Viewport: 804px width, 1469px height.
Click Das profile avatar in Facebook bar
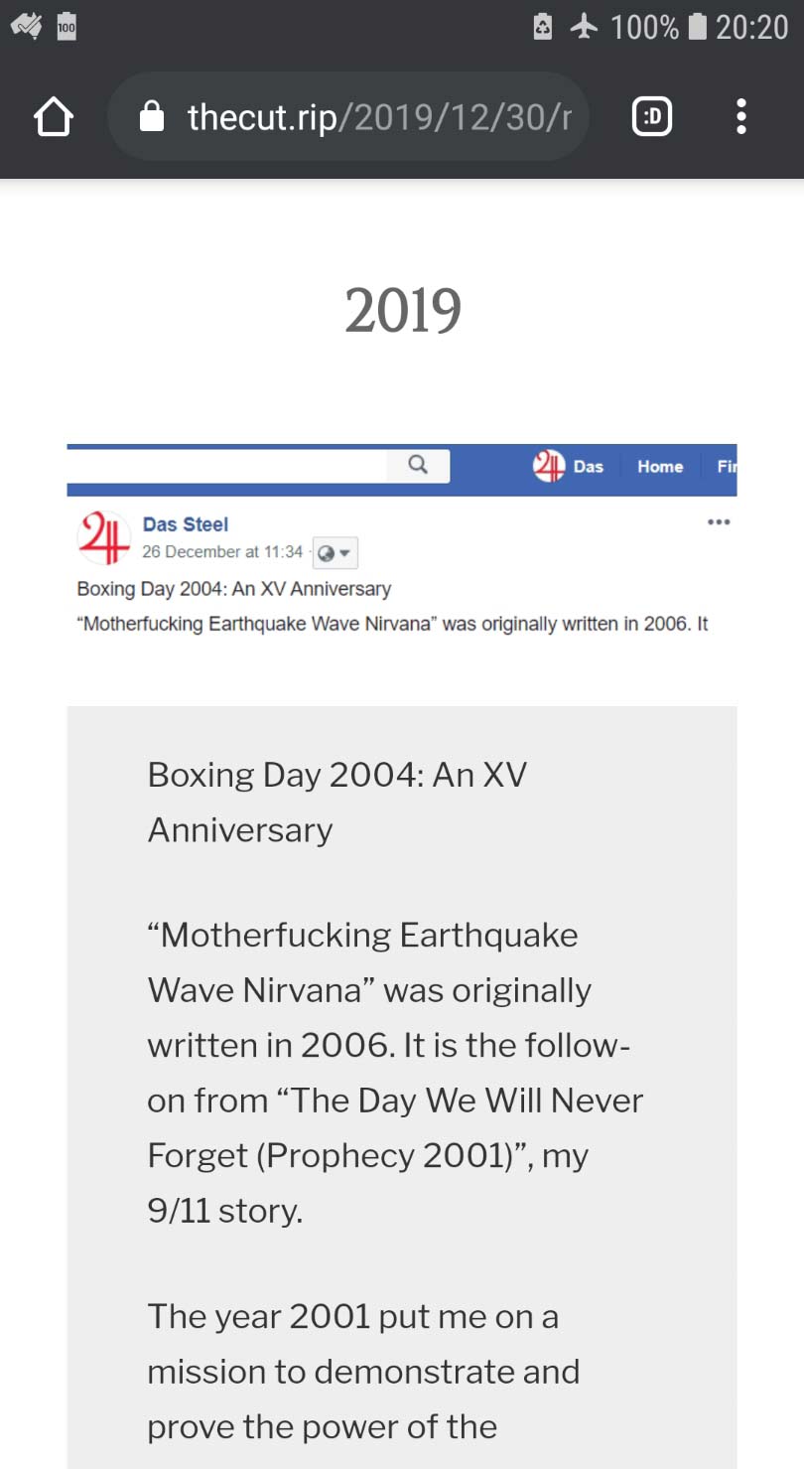[549, 466]
